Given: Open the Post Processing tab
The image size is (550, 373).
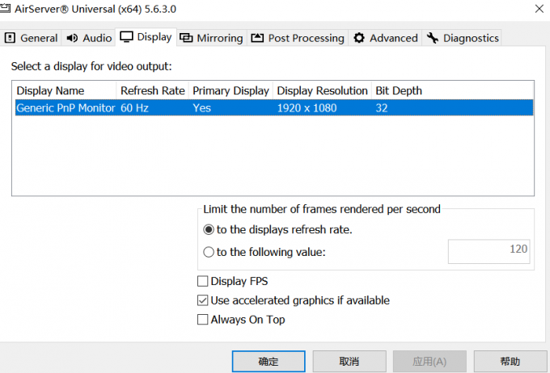Looking at the screenshot, I should (x=298, y=38).
